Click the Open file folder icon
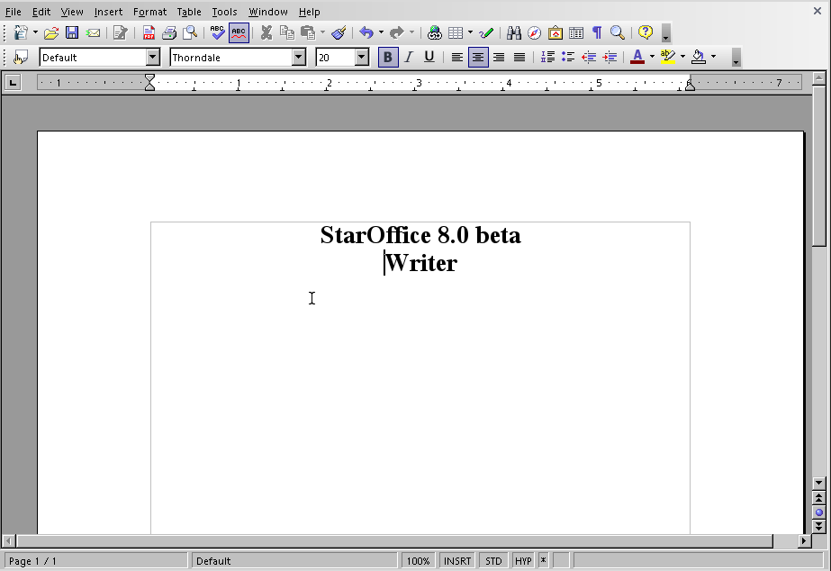This screenshot has width=831, height=571. point(51,32)
